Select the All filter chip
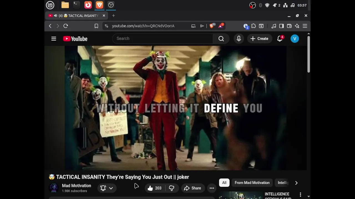This screenshot has height=199, width=355. coord(224,183)
